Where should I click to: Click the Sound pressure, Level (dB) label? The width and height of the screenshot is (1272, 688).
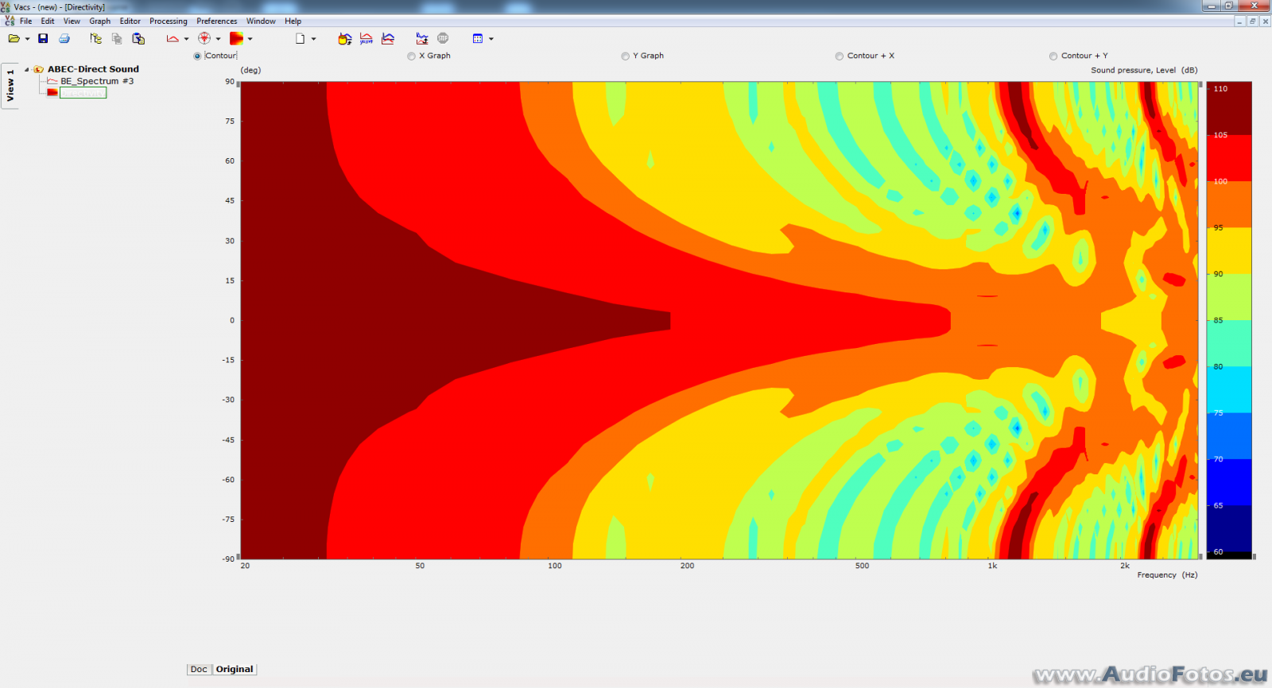pos(1144,70)
